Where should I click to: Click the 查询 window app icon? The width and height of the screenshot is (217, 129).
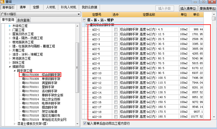pyautogui.click(x=2, y=2)
